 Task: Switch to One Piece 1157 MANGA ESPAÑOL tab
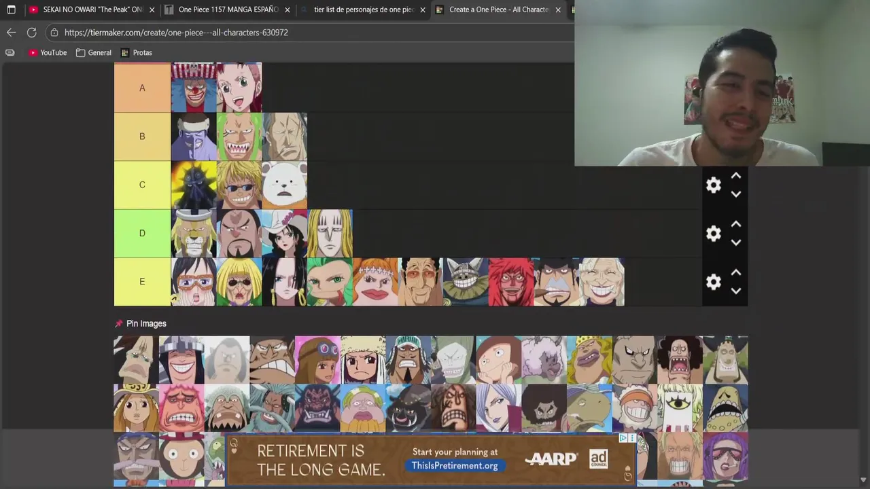point(228,10)
